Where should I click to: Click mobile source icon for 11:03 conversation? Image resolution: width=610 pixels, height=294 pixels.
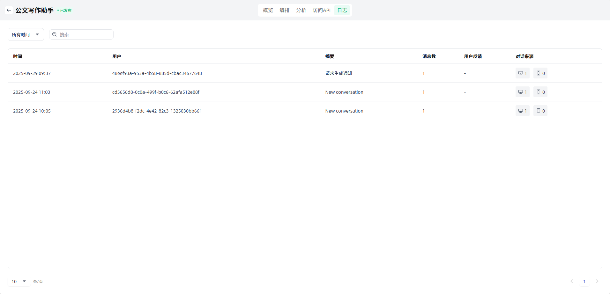point(539,92)
